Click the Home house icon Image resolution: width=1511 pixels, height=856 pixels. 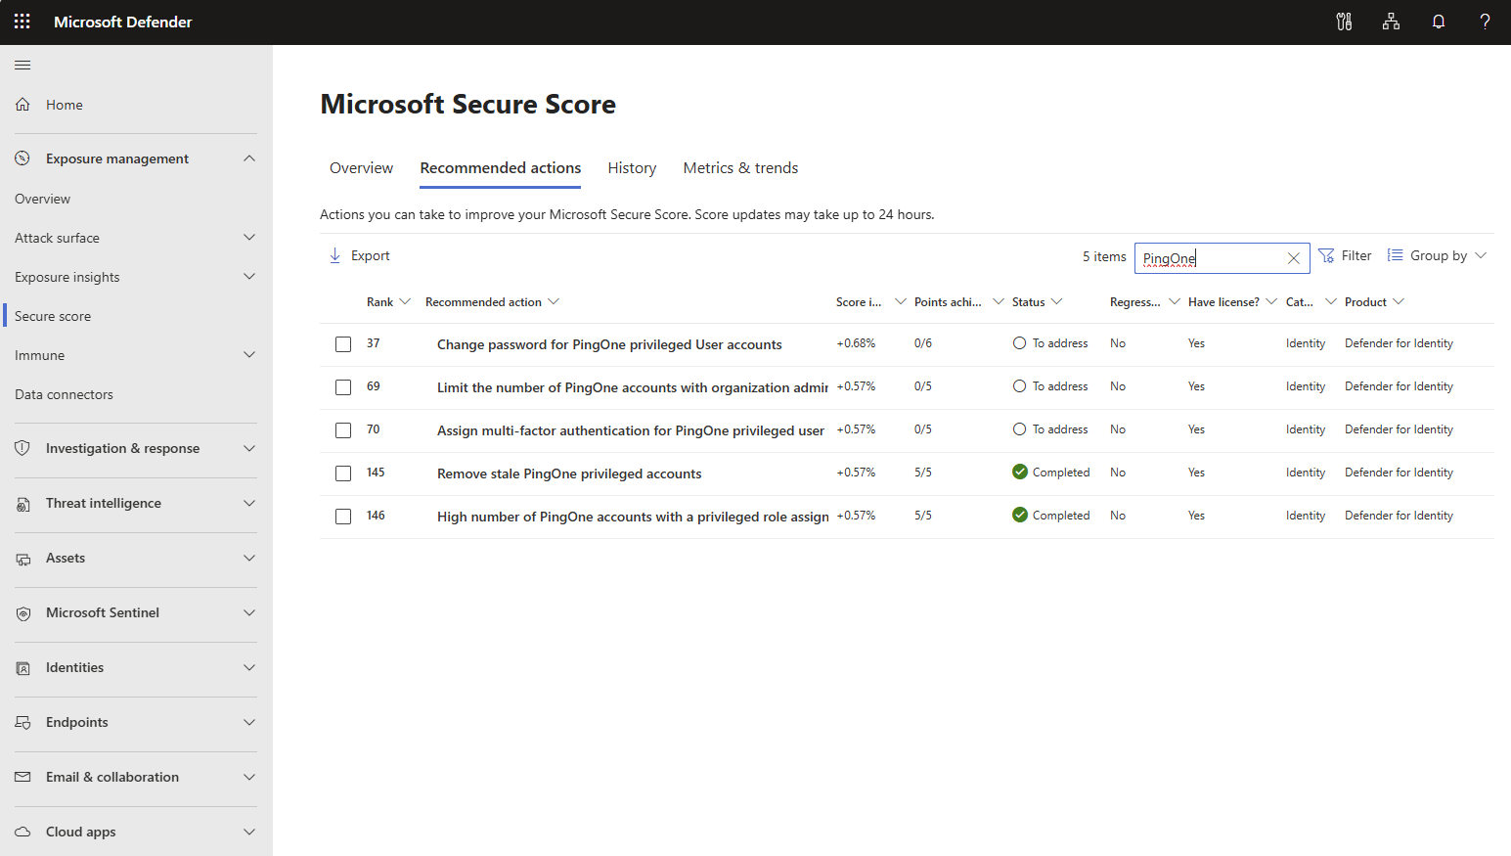pyautogui.click(x=22, y=105)
